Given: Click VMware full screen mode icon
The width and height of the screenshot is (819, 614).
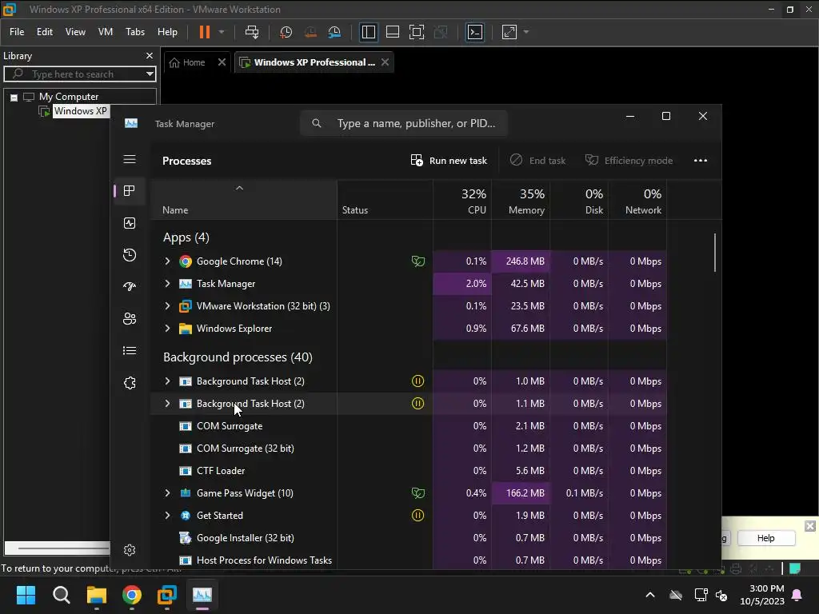Looking at the screenshot, I should point(416,32).
